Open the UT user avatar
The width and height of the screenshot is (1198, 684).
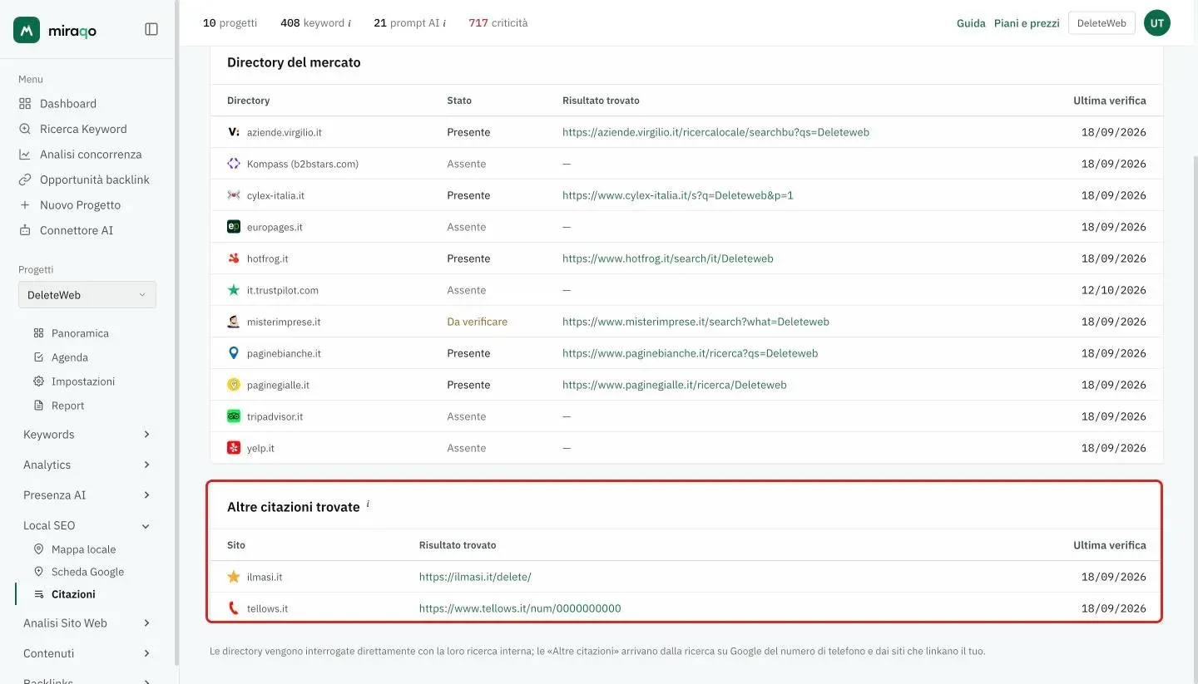pyautogui.click(x=1156, y=23)
